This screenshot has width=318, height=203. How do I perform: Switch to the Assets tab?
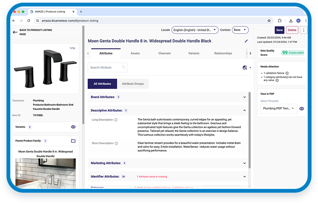pos(135,54)
